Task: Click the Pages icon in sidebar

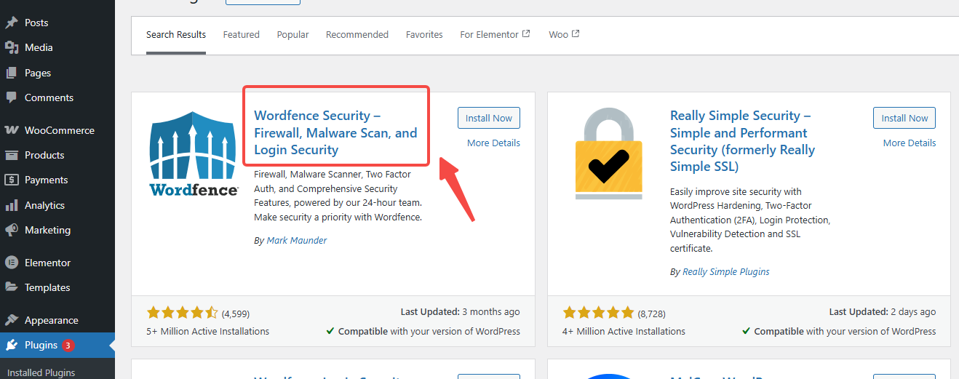Action: click(12, 73)
